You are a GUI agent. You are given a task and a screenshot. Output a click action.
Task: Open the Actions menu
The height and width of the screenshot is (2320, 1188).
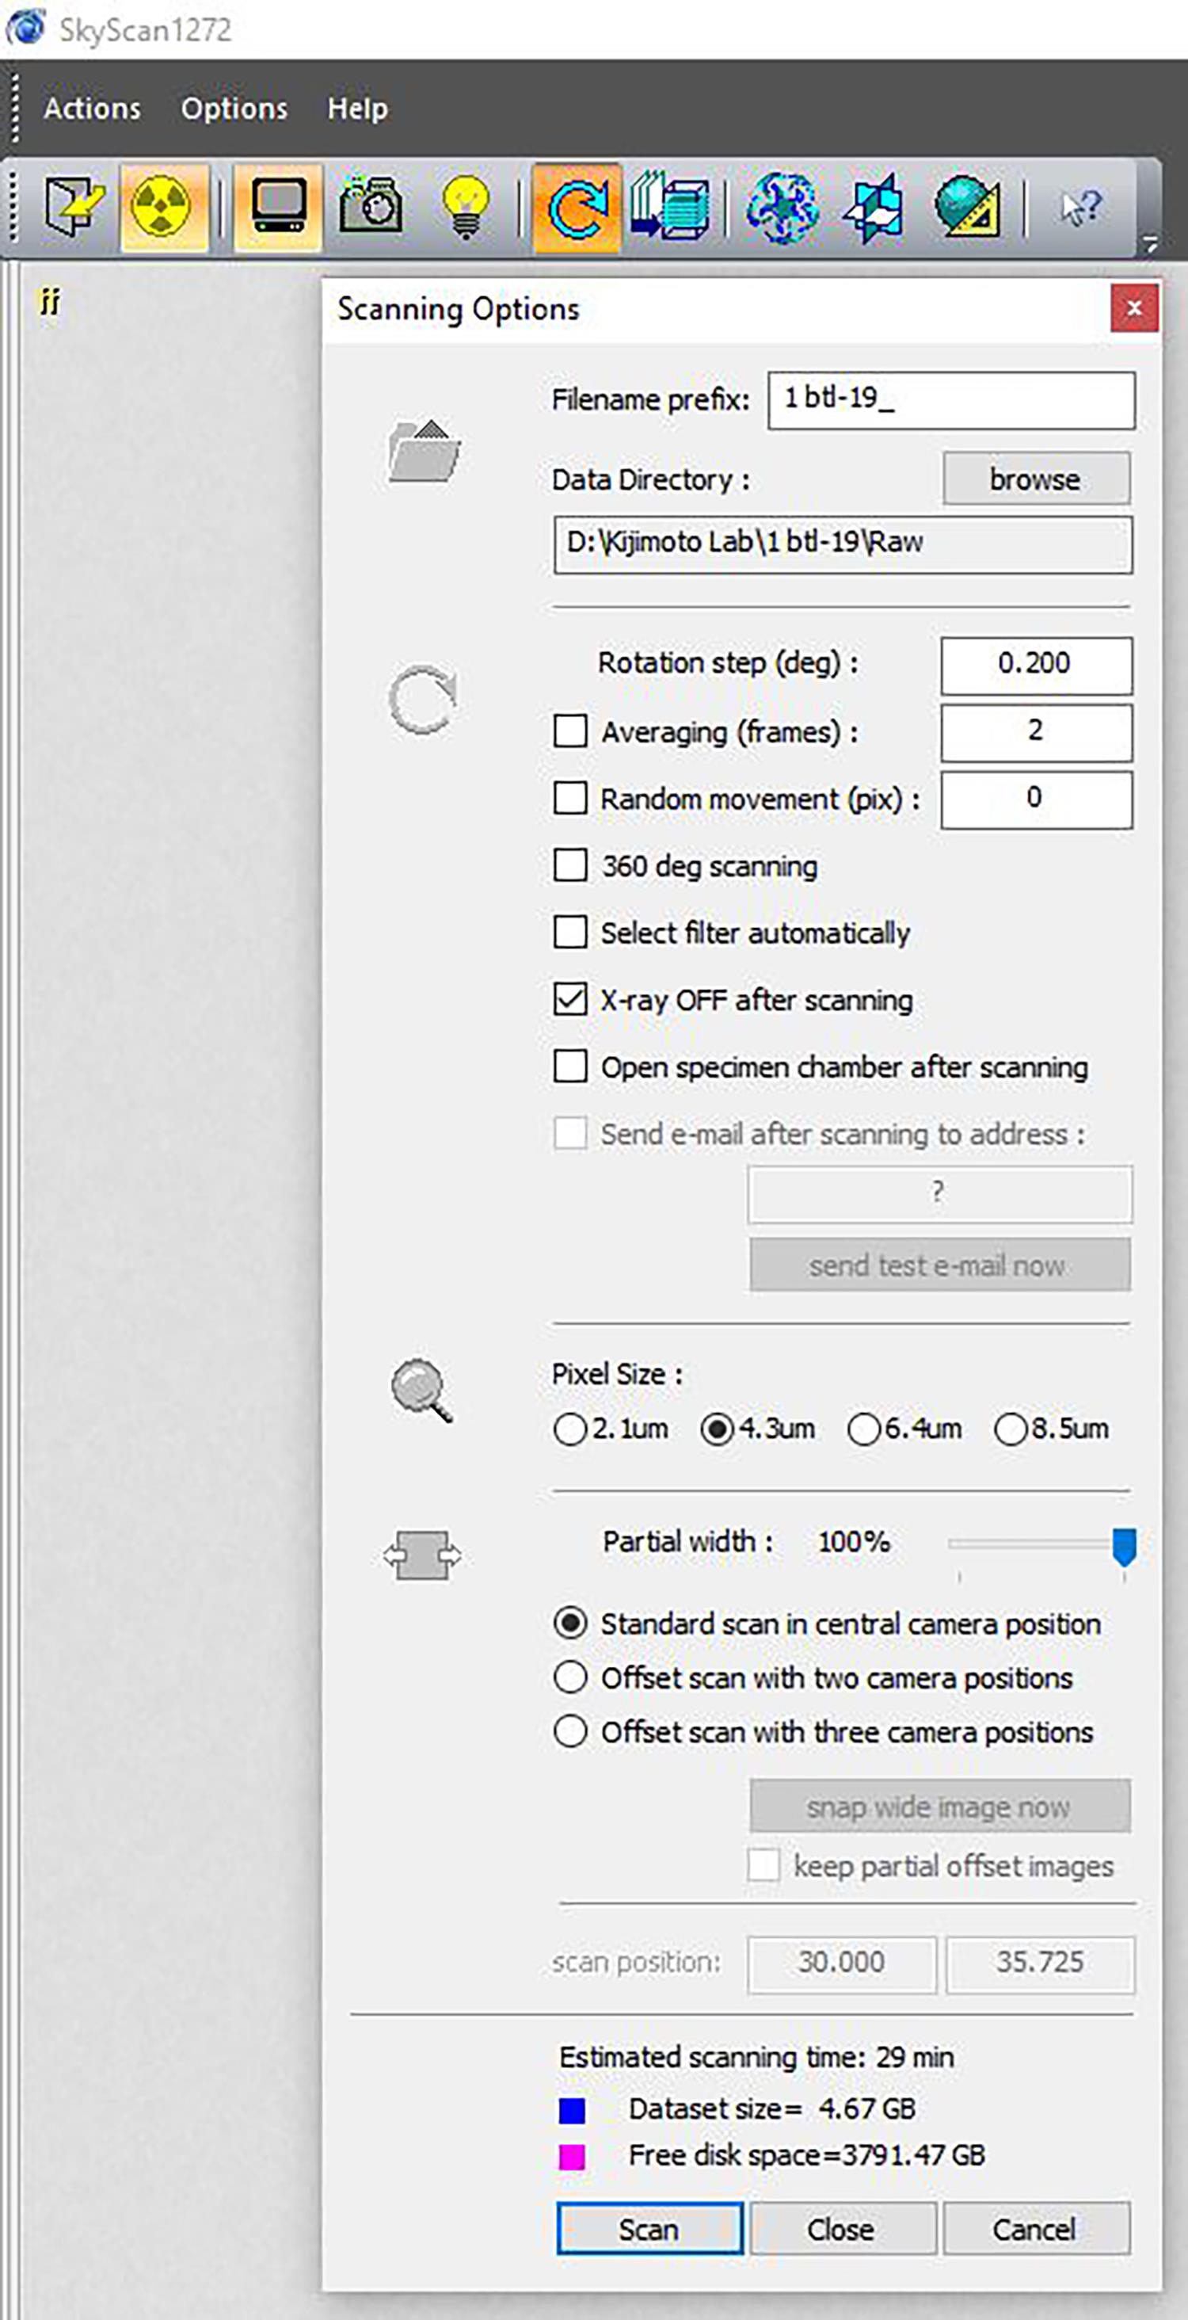click(x=92, y=109)
